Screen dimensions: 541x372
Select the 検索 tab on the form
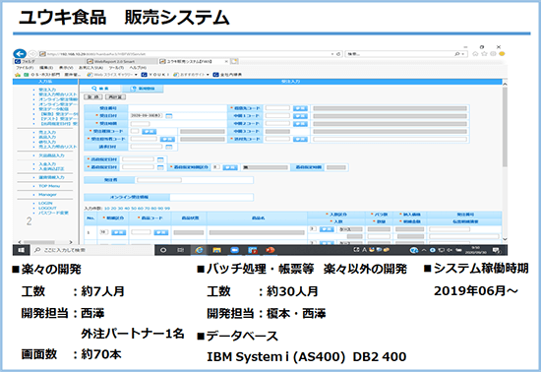[x=99, y=89]
